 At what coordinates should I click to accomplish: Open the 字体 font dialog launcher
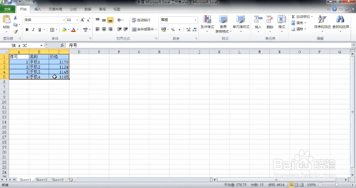click(x=90, y=39)
